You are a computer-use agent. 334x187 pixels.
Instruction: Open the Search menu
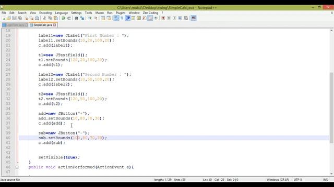coord(22,12)
